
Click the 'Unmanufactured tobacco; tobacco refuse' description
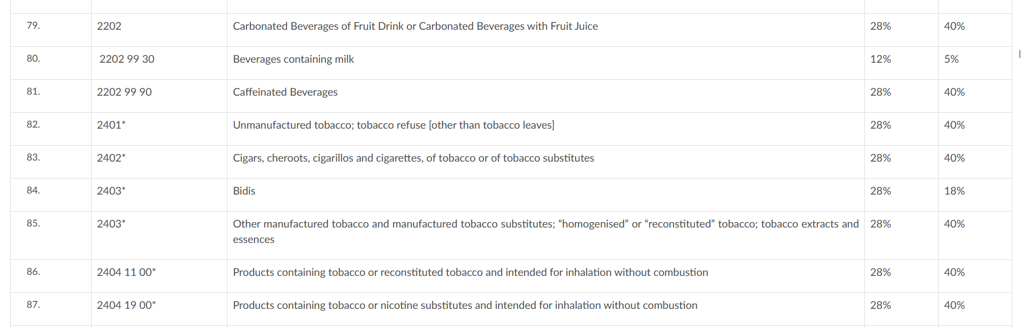pos(393,125)
